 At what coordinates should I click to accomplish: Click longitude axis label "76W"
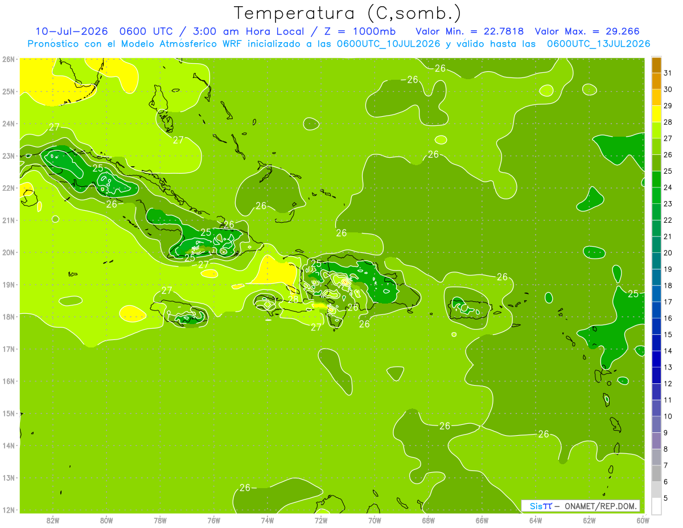pos(214,520)
